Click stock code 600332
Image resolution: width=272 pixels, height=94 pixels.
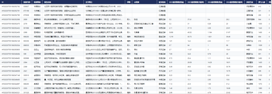pyautogui.click(x=26, y=50)
